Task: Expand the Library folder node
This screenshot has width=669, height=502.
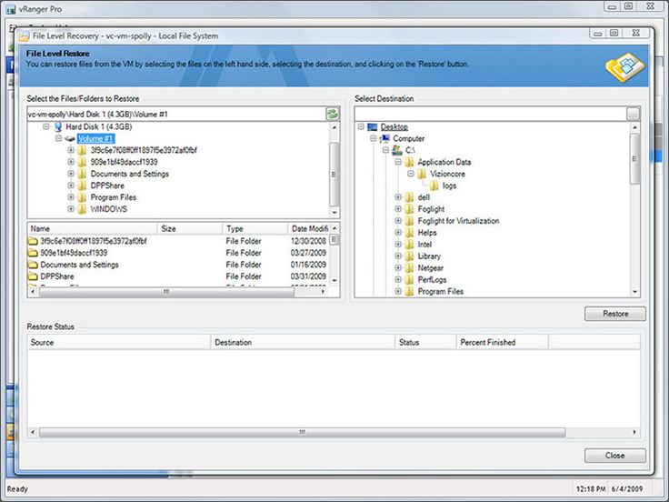Action: (x=398, y=256)
